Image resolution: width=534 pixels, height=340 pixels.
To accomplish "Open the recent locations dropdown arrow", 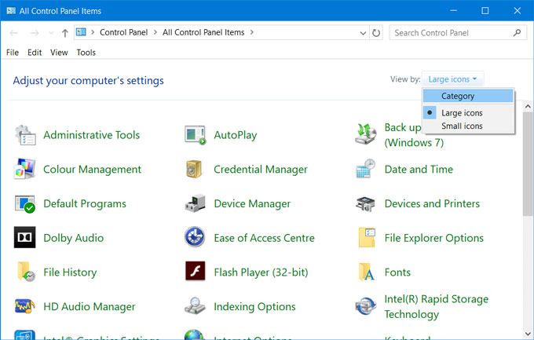I will 51,33.
